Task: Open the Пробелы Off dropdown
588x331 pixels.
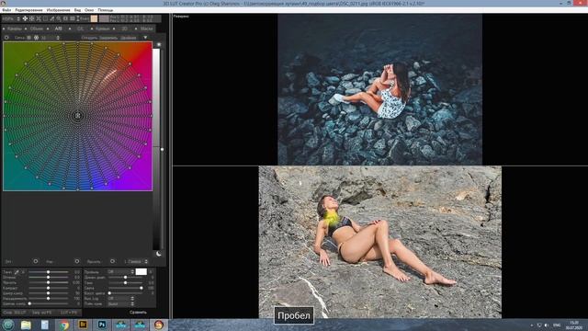Action: [x=120, y=272]
